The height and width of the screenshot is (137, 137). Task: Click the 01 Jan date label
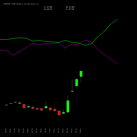click(x=54, y=130)
